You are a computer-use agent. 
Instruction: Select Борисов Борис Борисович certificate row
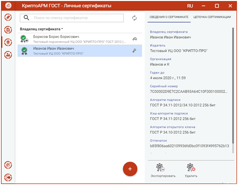pos(79,39)
